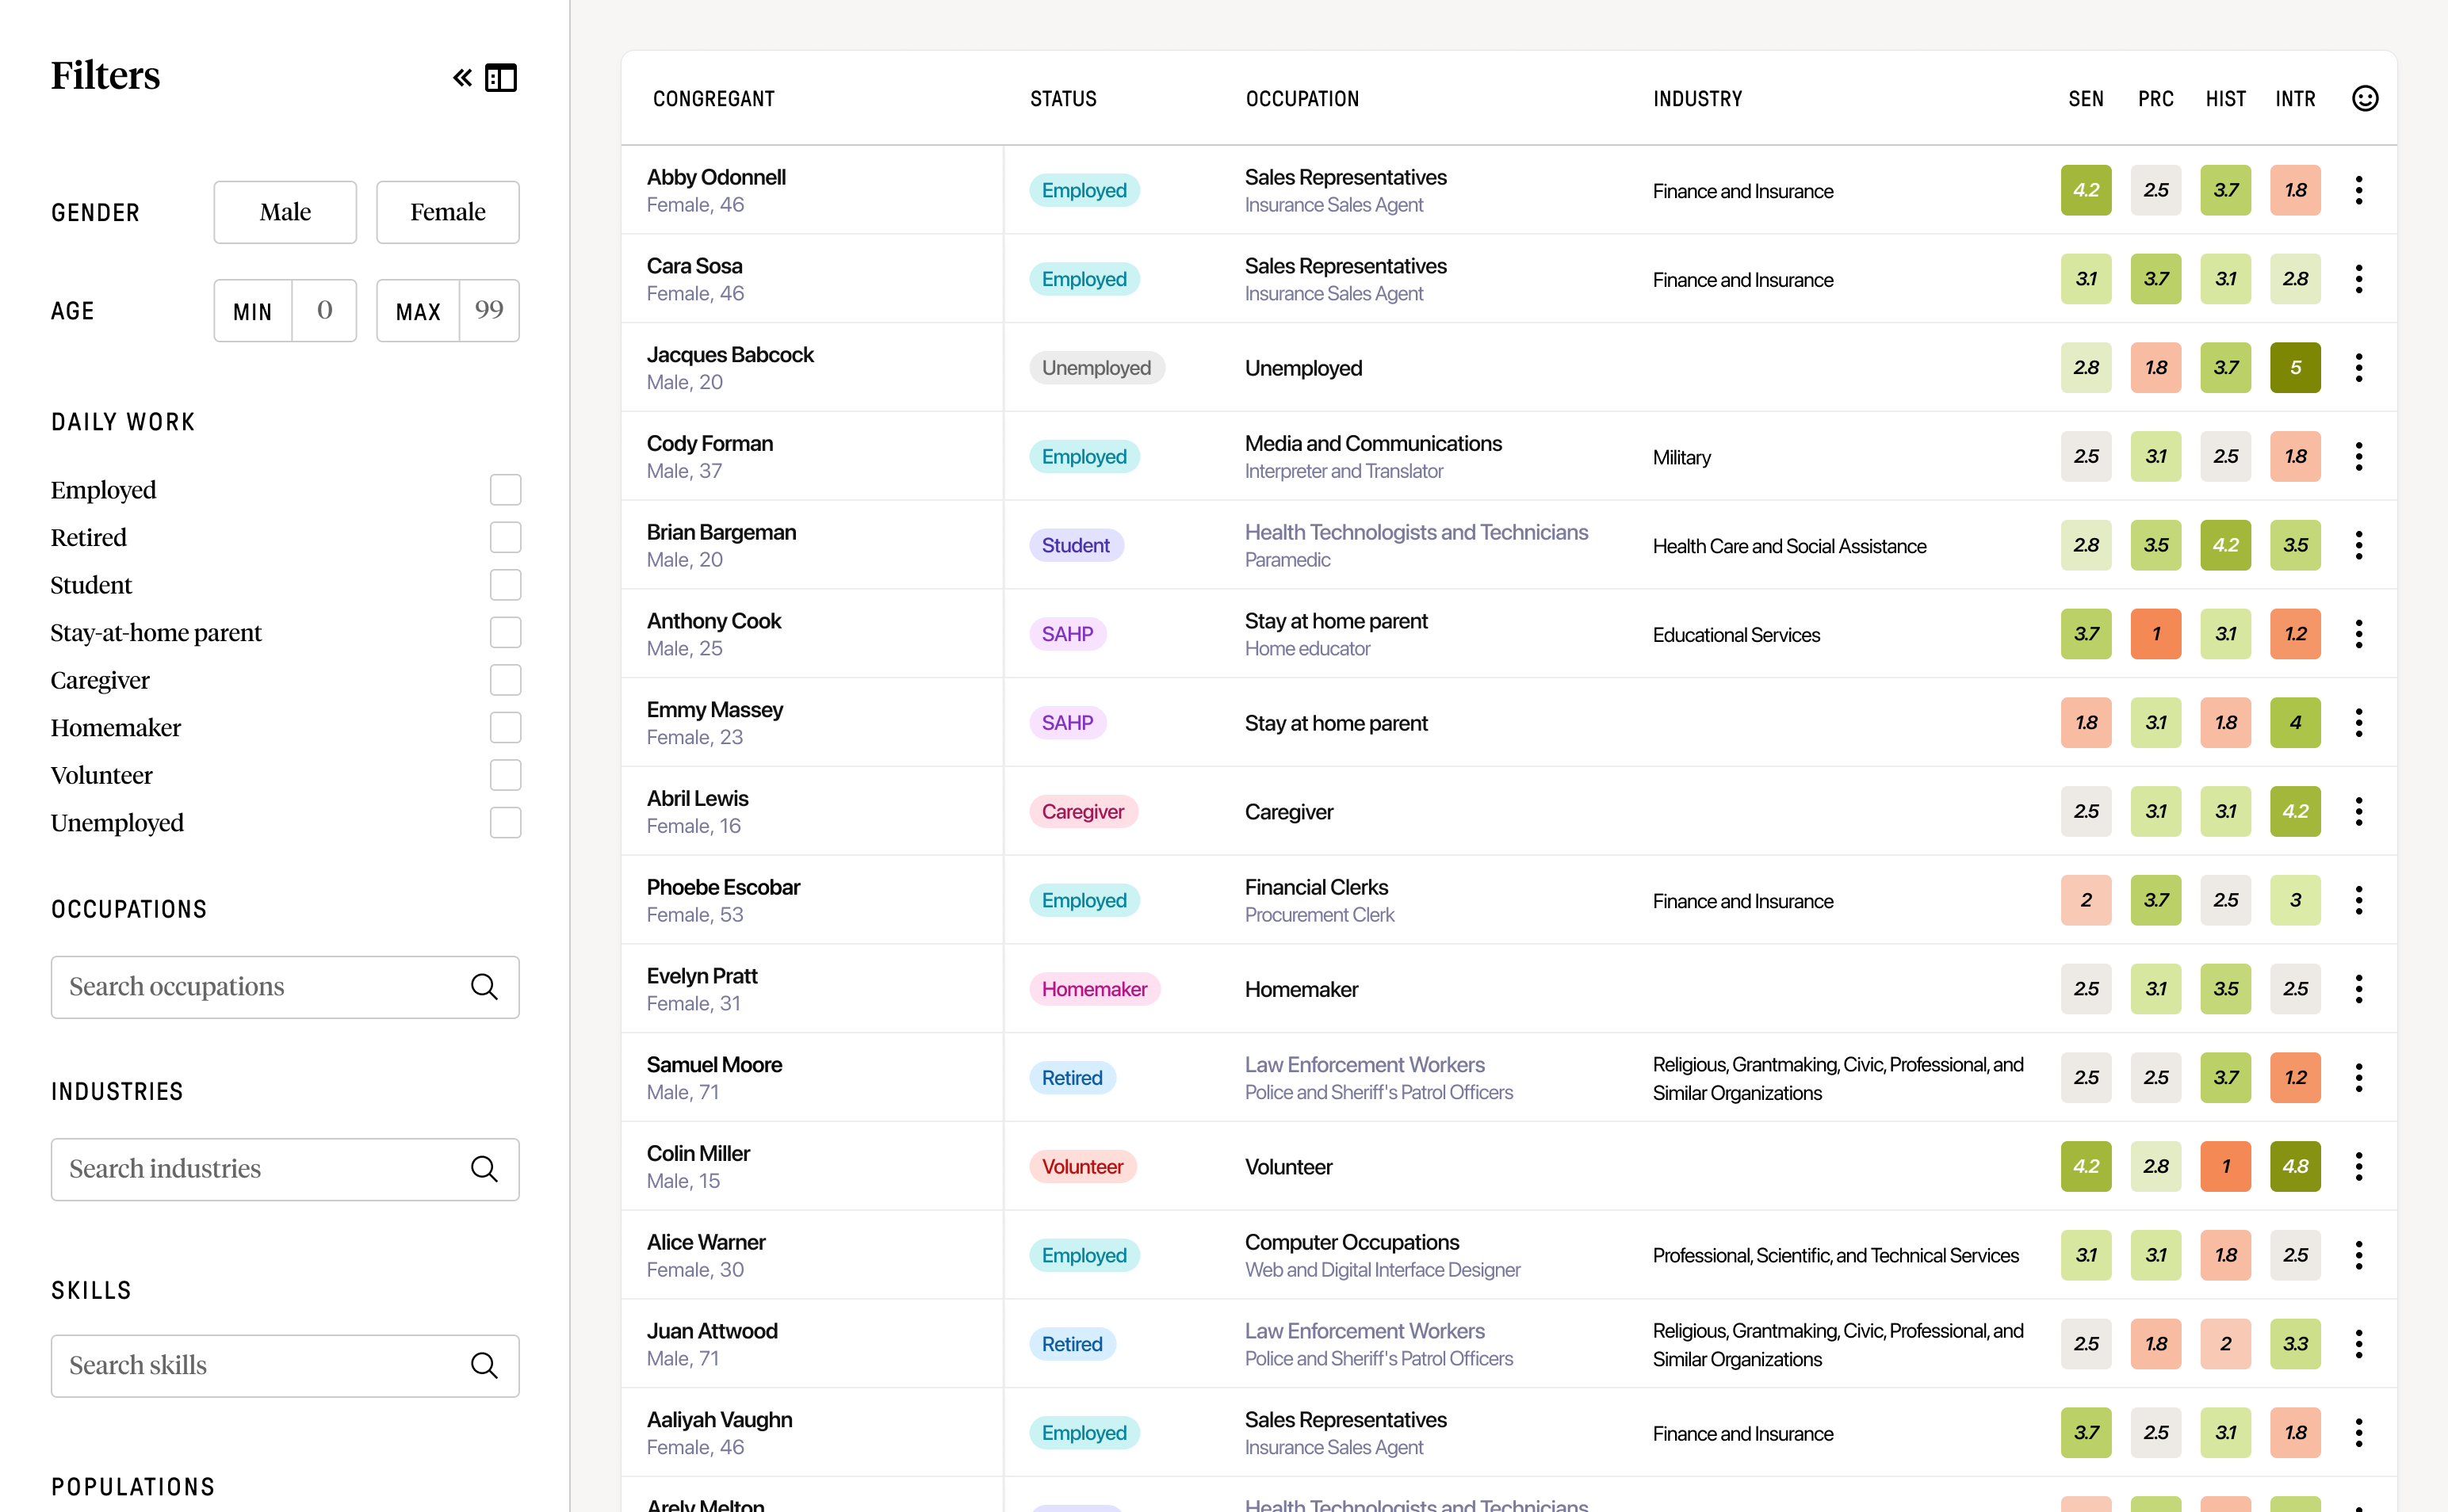Check the Stay-at-home parent checkbox
Image resolution: width=2448 pixels, height=1512 pixels.
point(505,633)
